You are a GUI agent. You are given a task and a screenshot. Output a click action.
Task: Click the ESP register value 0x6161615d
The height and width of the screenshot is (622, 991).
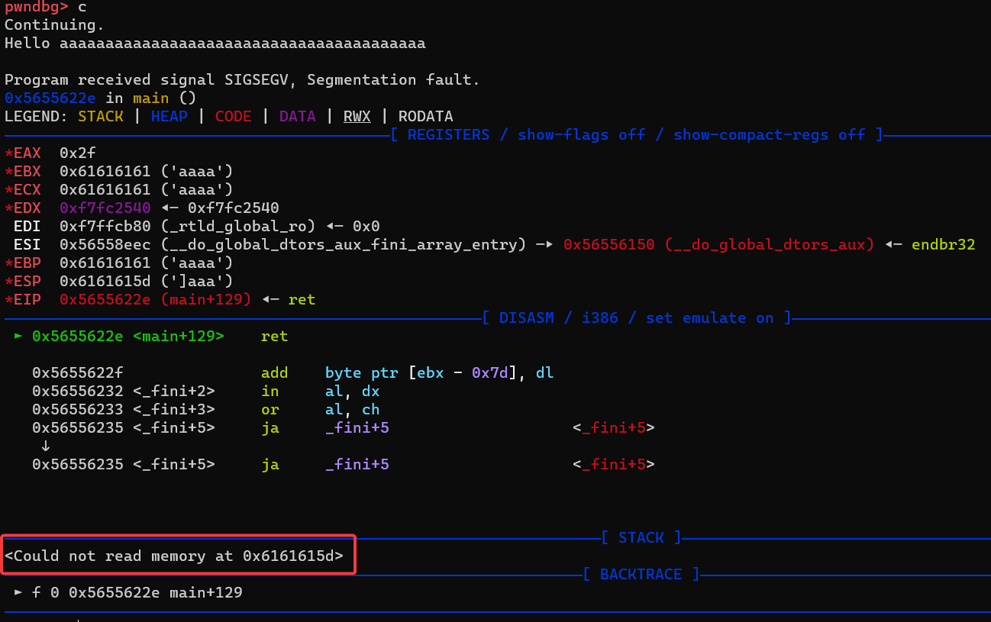click(x=105, y=282)
